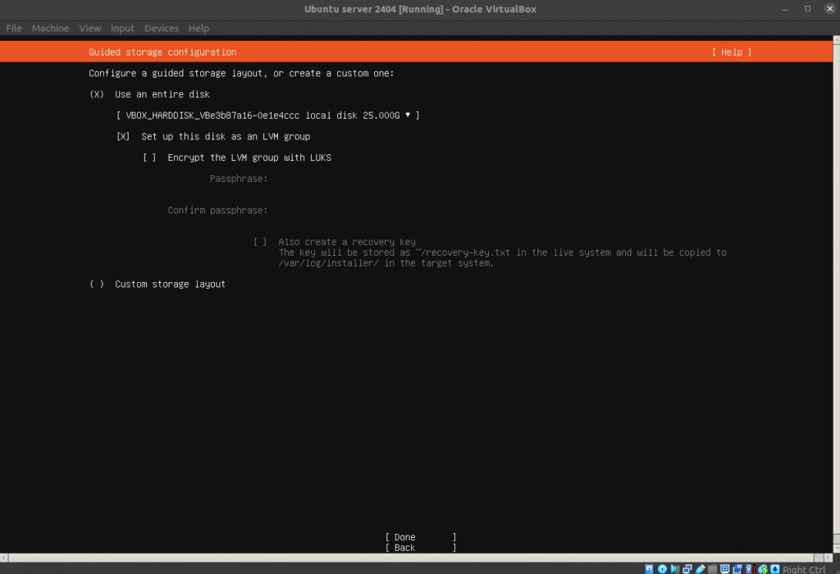Open the VBOX_HARDDISK disk selection dropdown

tap(268, 116)
